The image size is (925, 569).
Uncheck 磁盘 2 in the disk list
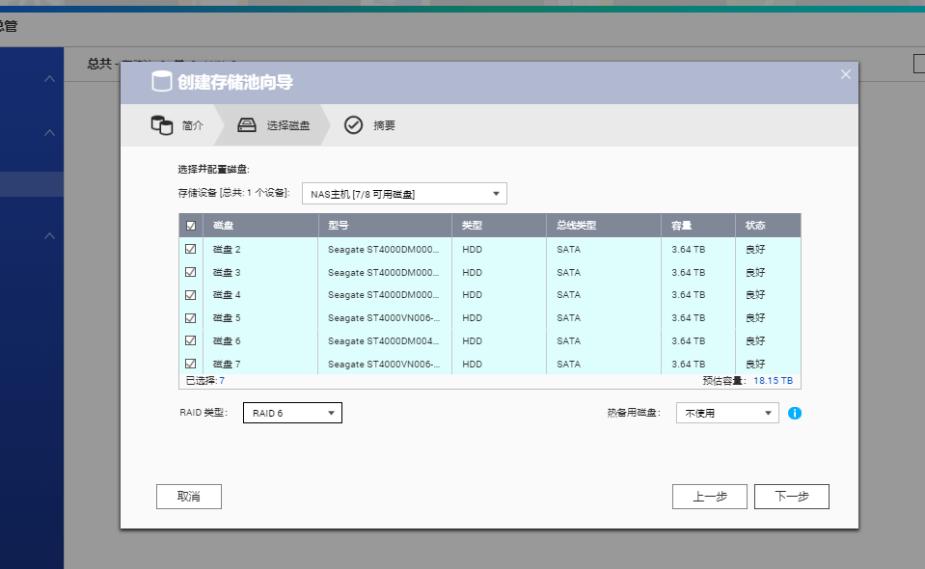[x=190, y=248]
